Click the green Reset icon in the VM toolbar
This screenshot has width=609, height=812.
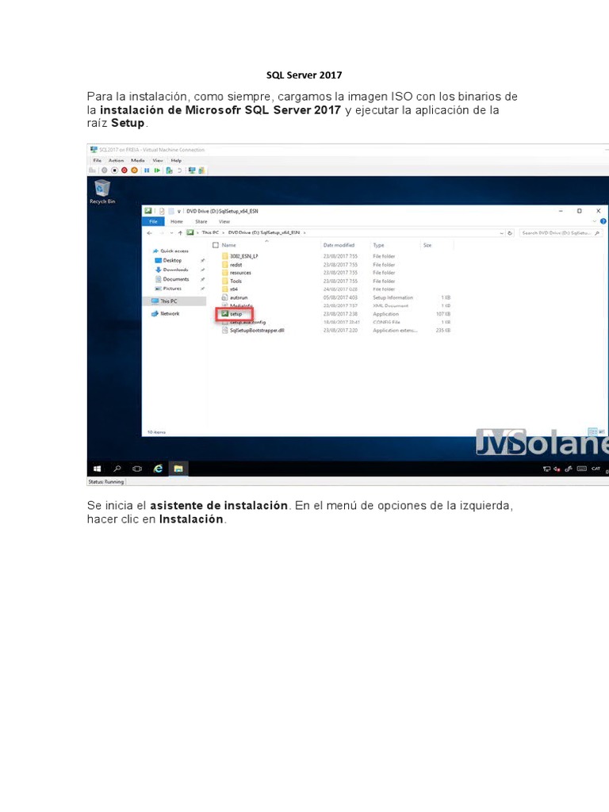pyautogui.click(x=157, y=170)
